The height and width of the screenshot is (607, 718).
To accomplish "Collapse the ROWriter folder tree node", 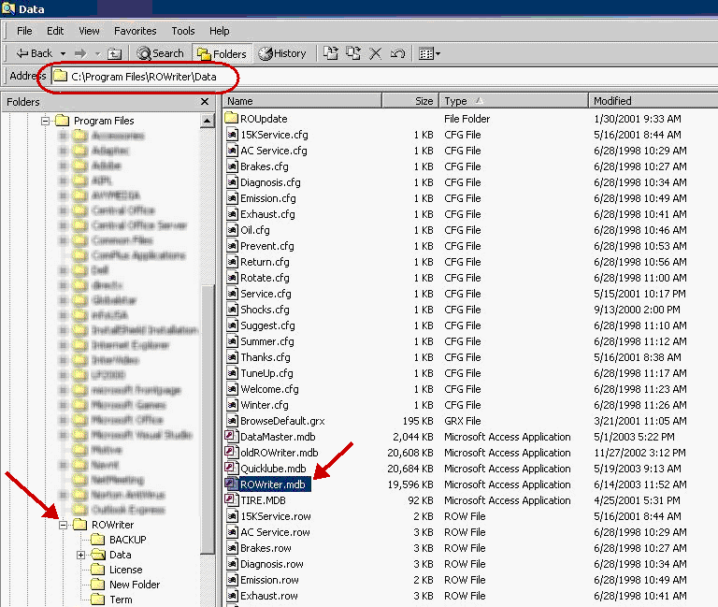I will click(65, 525).
